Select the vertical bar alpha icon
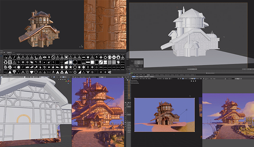 [x=88, y=67]
